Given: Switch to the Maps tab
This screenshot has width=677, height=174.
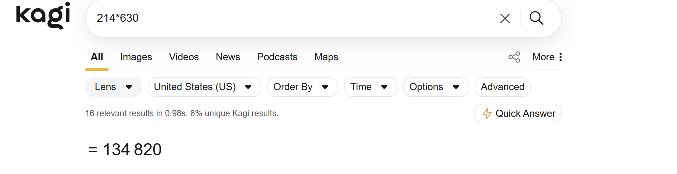Looking at the screenshot, I should click(x=326, y=57).
